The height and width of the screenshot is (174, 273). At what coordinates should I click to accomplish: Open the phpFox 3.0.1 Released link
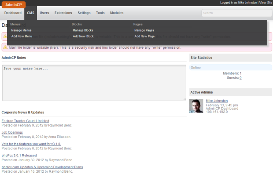click(x=19, y=156)
